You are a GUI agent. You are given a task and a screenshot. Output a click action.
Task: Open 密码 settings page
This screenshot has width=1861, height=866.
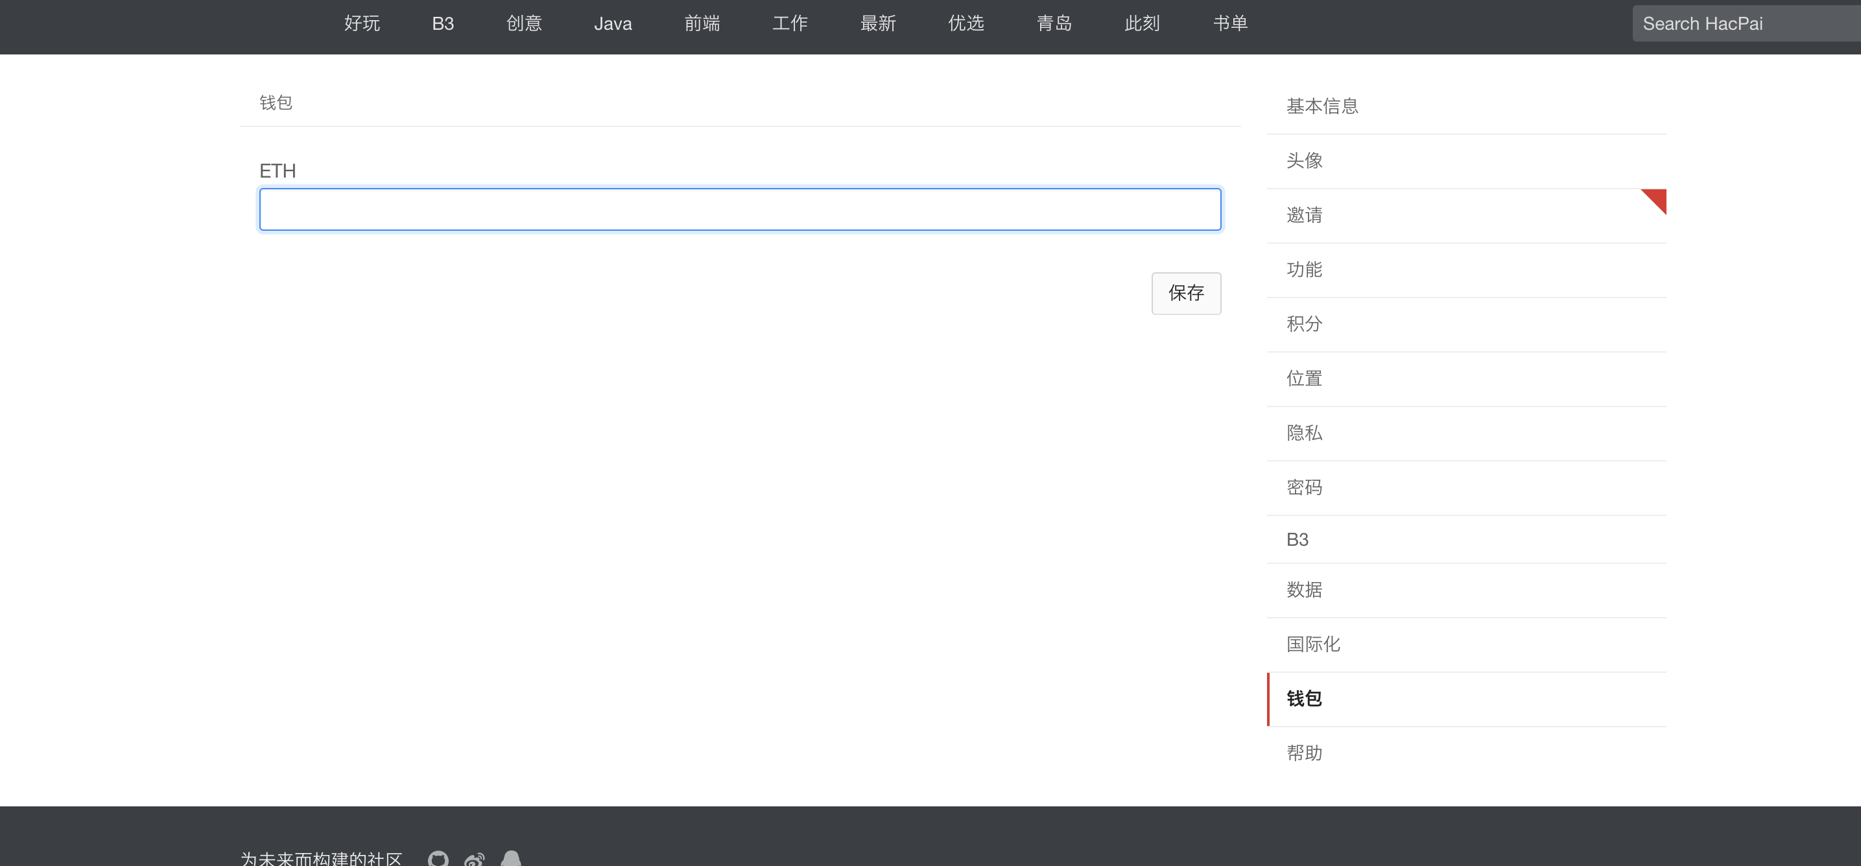(1304, 487)
